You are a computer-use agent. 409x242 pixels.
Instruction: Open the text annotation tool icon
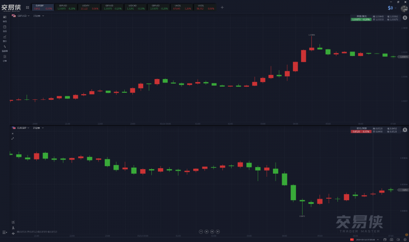tap(13, 228)
